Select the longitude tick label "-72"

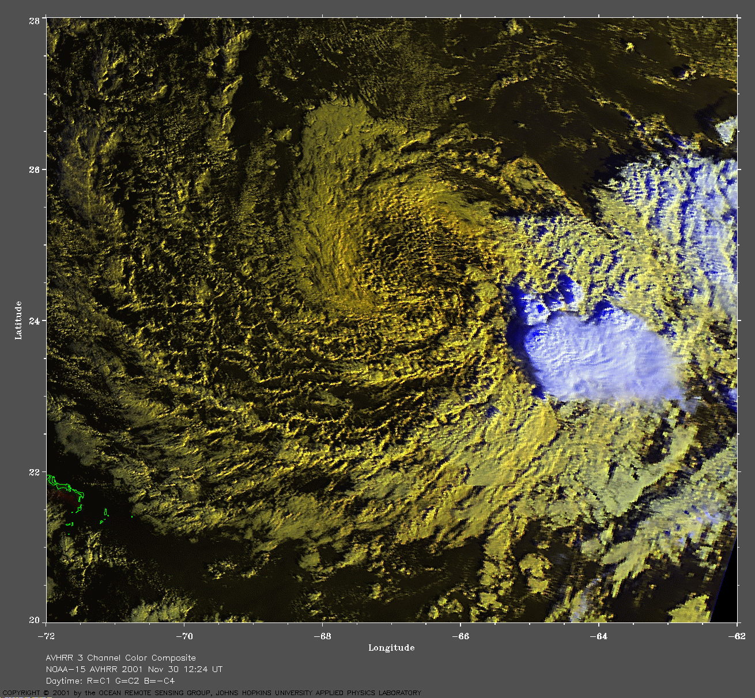(46, 636)
